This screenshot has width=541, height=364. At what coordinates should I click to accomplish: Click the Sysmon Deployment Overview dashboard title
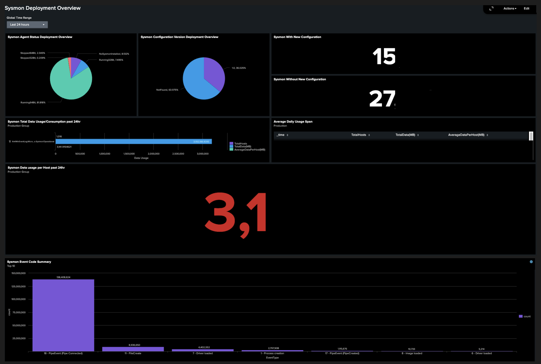(43, 8)
